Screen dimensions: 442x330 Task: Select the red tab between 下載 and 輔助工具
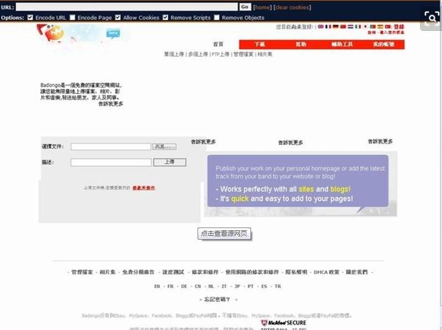point(301,44)
